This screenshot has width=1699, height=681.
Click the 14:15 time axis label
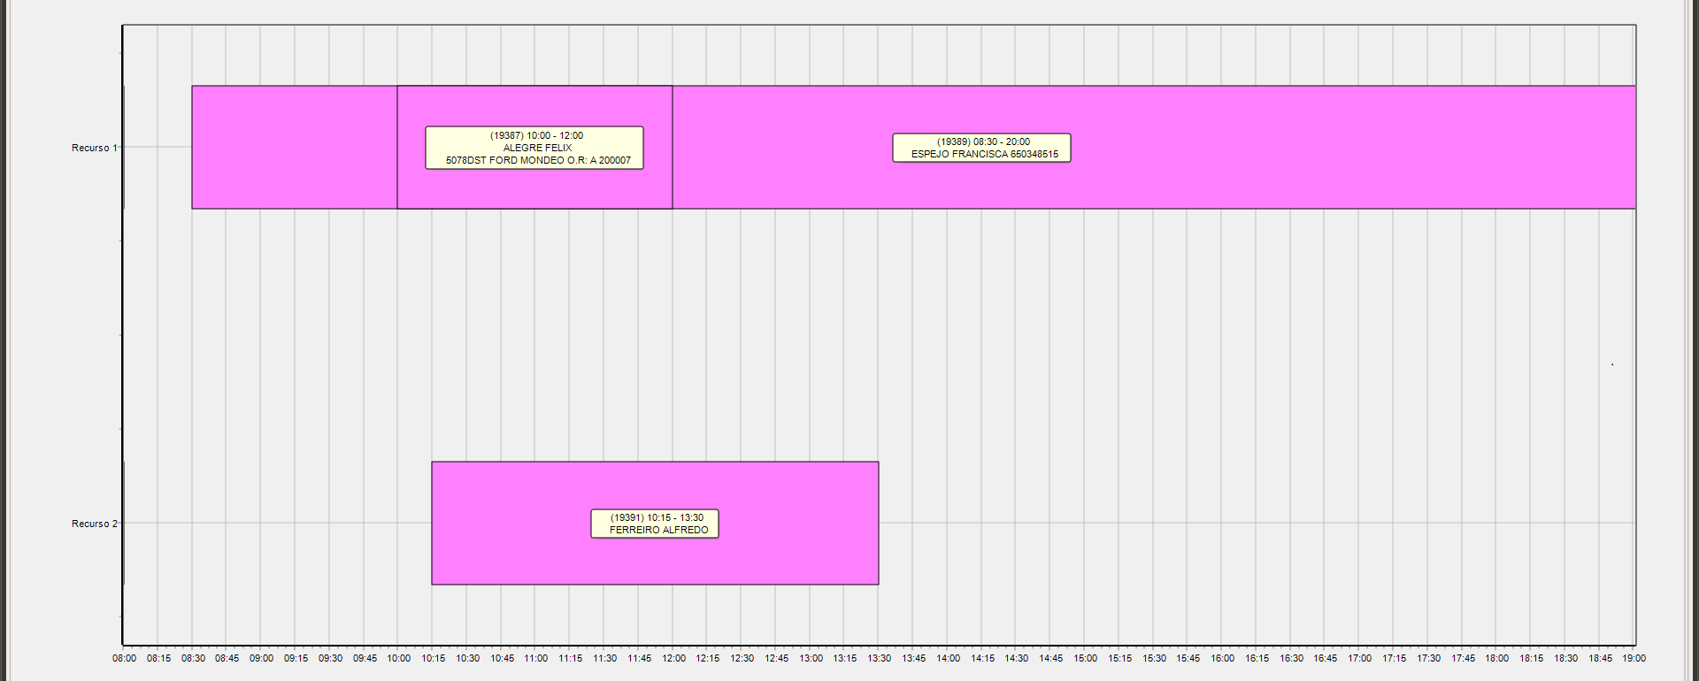[x=982, y=658]
